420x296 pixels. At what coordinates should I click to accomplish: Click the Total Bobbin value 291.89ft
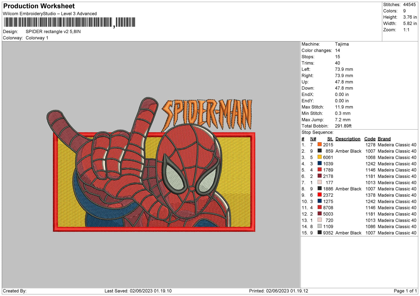tap(343, 126)
